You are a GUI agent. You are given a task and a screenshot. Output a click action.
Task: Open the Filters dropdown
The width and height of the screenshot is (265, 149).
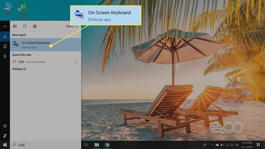[72, 26]
